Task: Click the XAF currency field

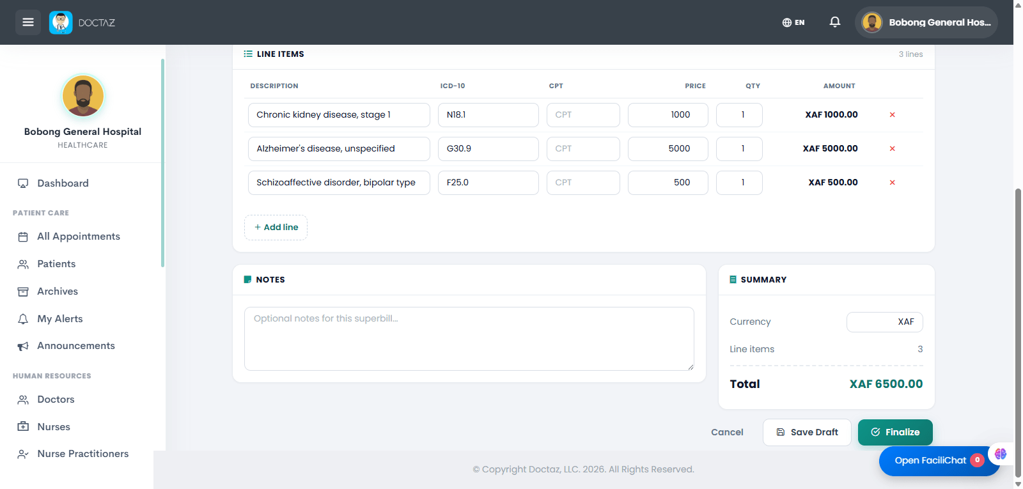Action: point(885,322)
